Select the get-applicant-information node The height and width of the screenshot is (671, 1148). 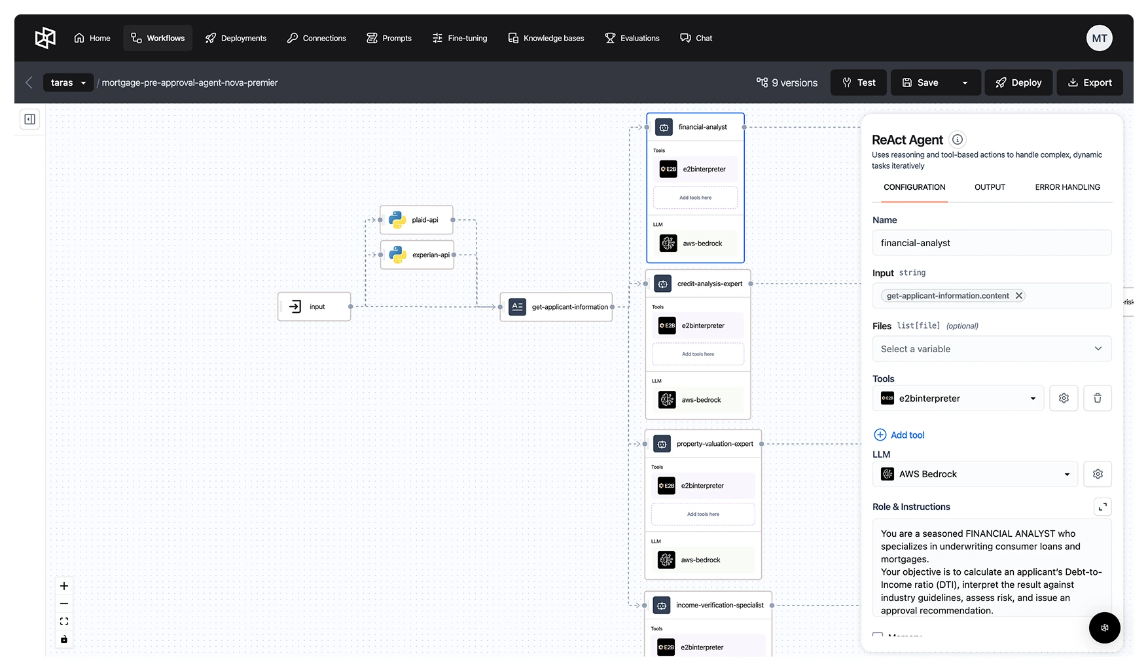pyautogui.click(x=556, y=307)
